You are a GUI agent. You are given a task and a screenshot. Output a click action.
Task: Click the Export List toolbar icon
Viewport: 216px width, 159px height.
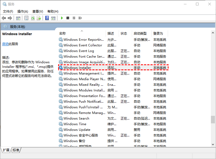click(39, 18)
